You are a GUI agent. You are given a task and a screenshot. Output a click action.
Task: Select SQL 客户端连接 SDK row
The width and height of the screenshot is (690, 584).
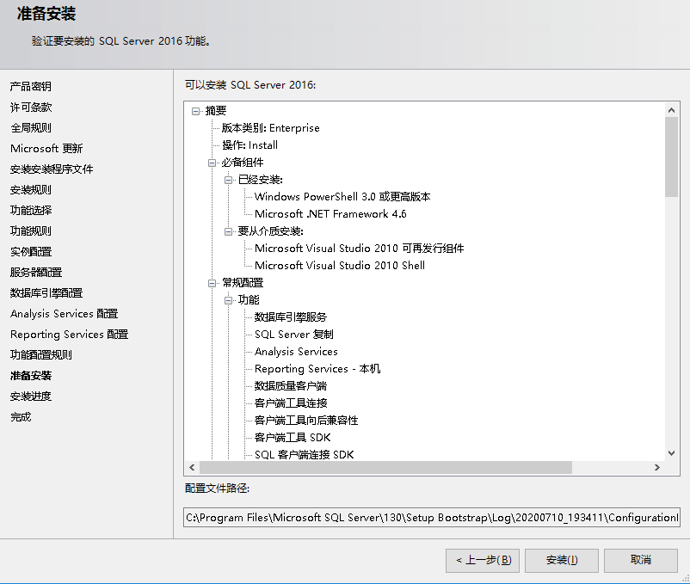(x=304, y=455)
